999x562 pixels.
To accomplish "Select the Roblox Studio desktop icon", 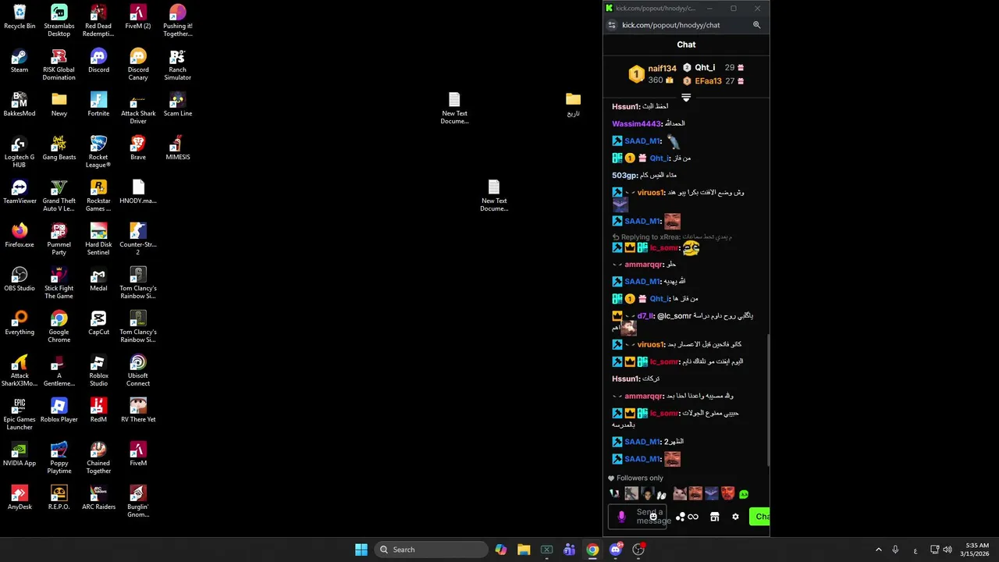I will coord(98,370).
